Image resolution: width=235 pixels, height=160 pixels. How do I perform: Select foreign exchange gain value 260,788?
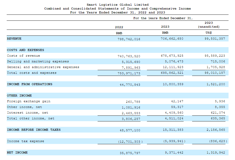click(133, 102)
